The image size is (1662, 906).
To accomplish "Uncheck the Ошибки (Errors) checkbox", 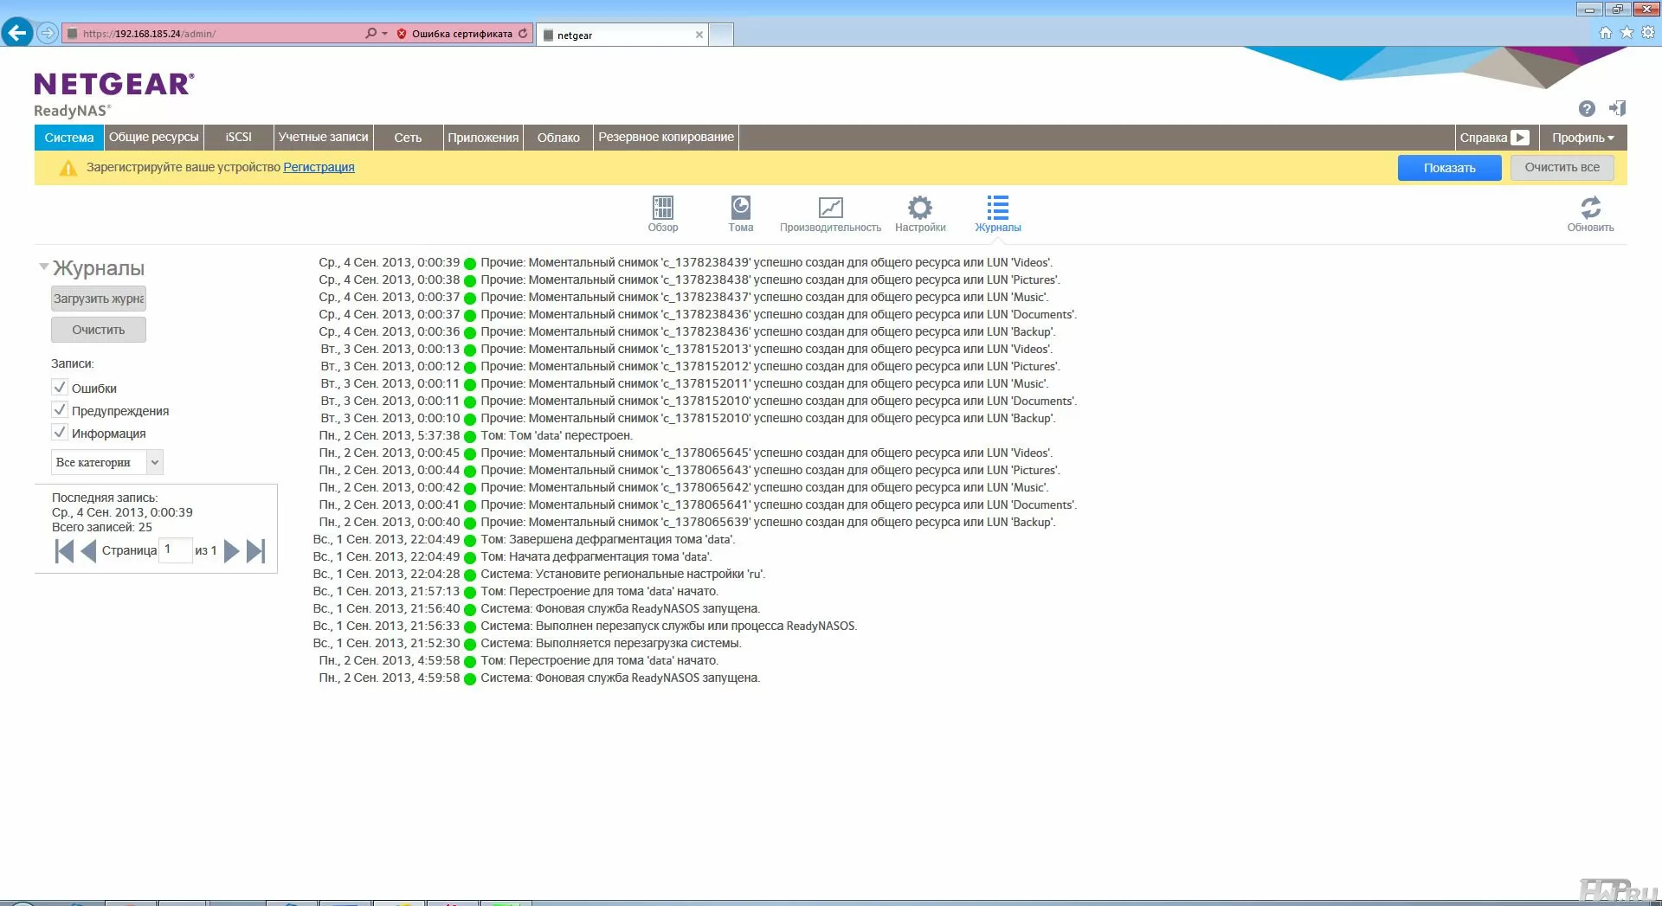I will pos(60,388).
